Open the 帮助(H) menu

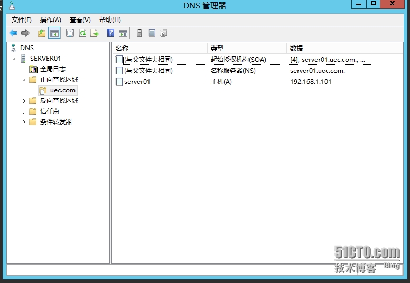(110, 20)
